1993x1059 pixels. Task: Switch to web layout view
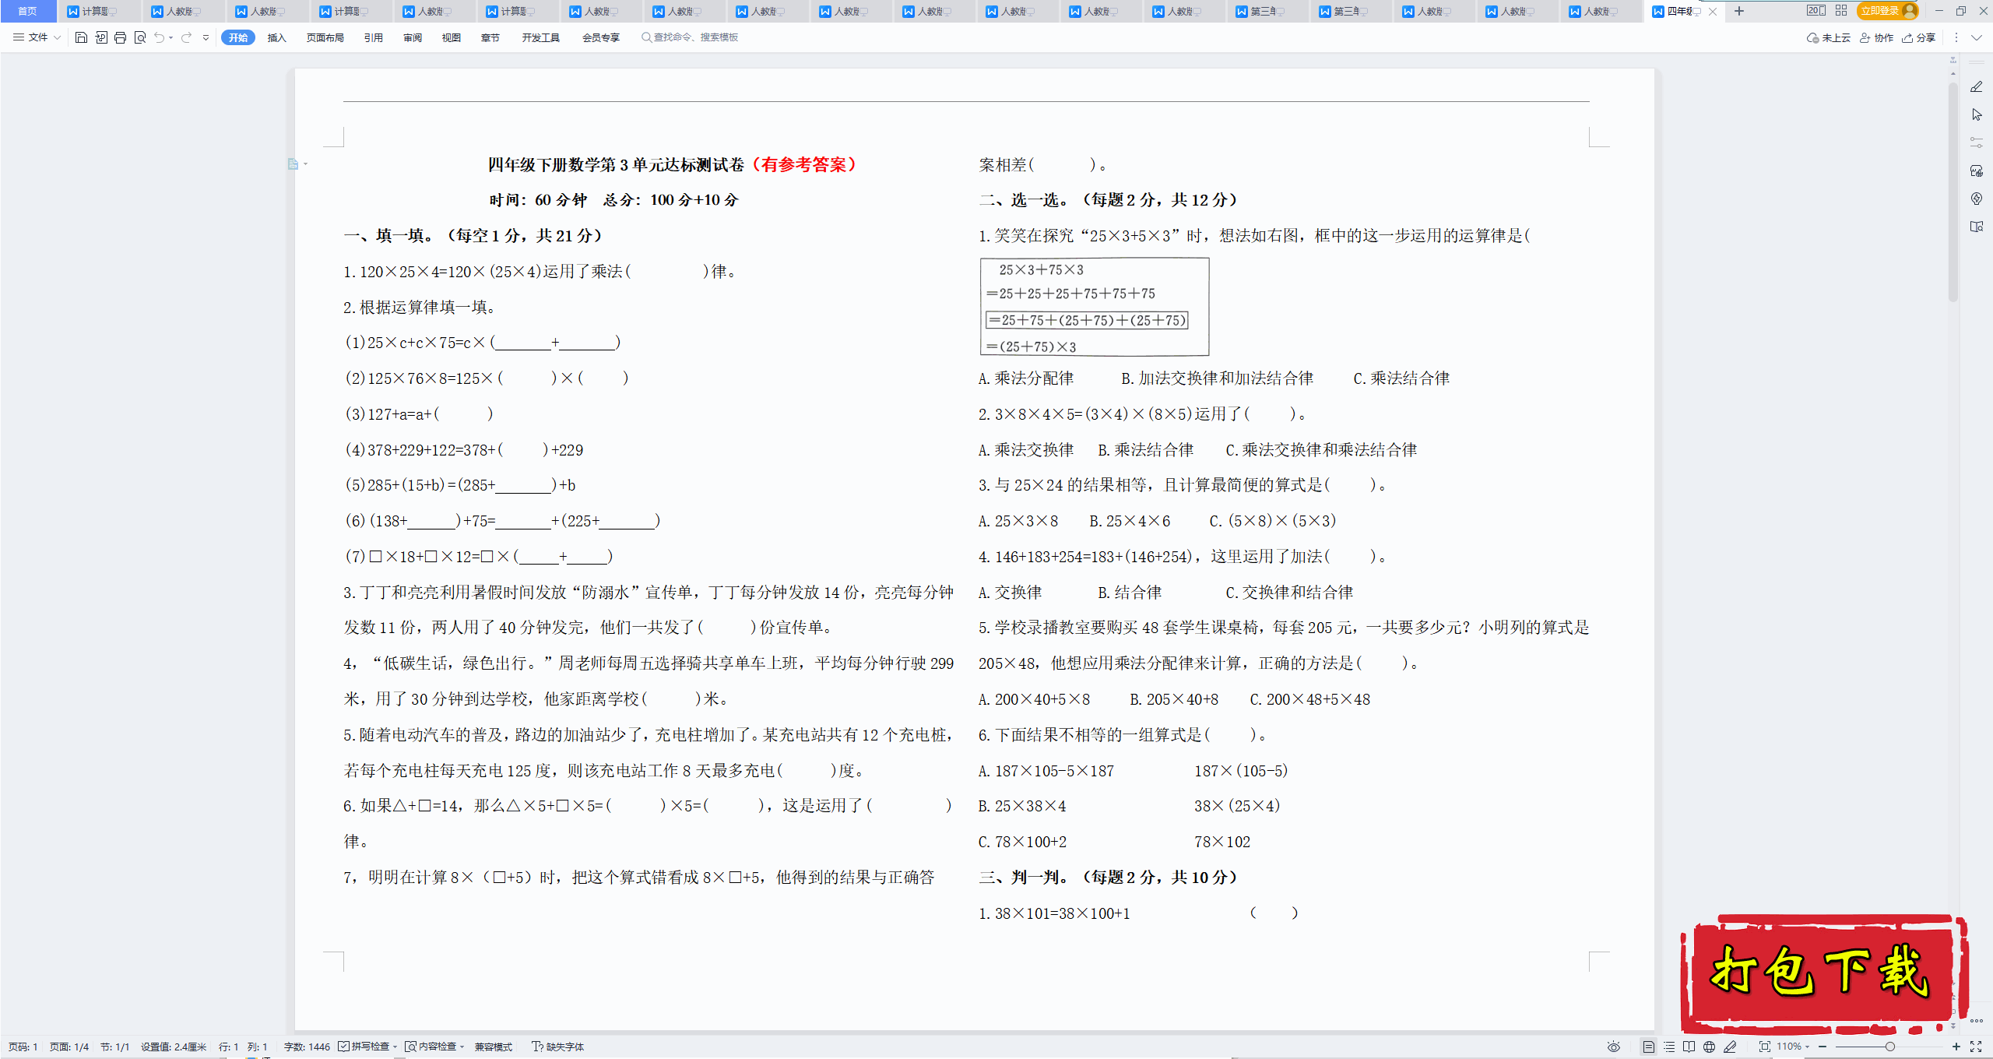(x=1709, y=1047)
